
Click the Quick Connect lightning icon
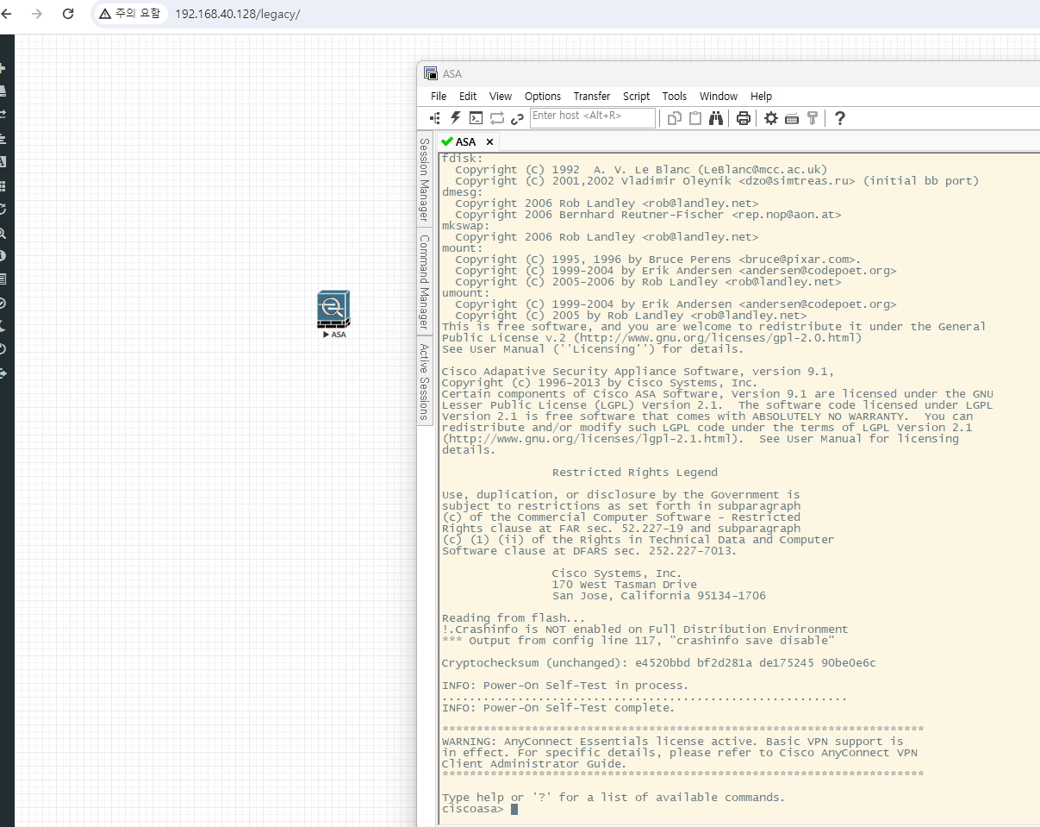456,118
